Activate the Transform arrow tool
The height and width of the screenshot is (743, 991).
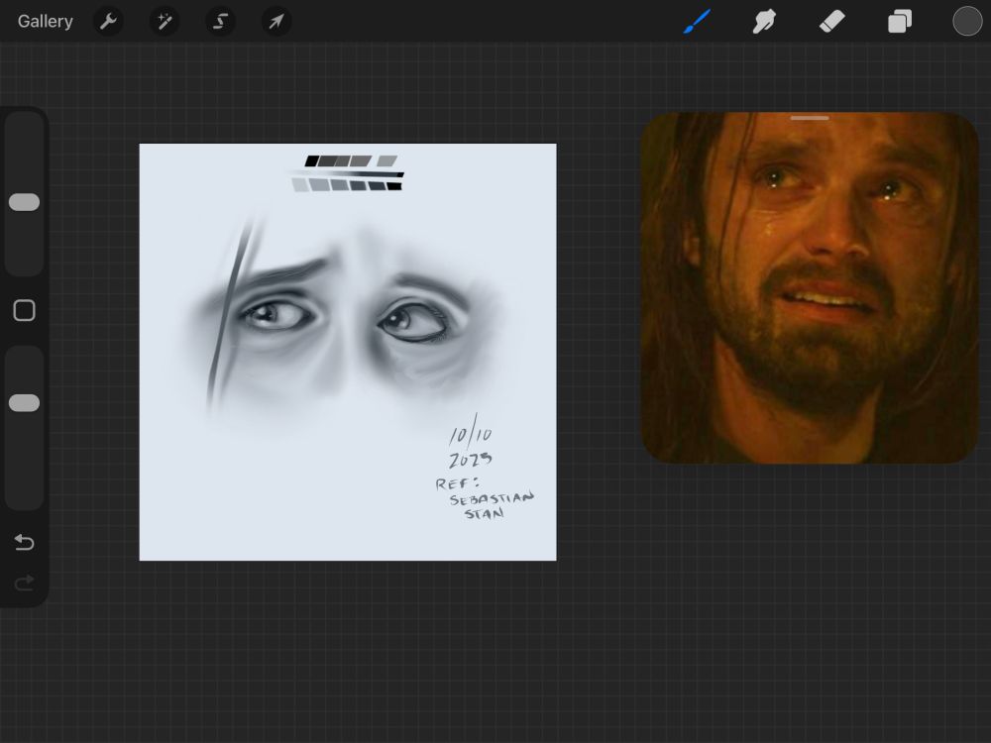[276, 22]
